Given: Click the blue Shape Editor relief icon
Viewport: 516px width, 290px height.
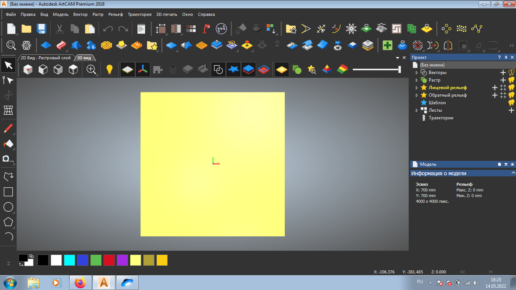Looking at the screenshot, I should pyautogui.click(x=46, y=44).
